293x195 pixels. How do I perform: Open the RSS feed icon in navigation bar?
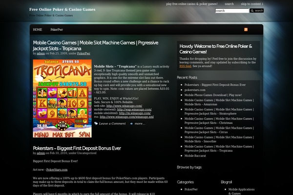[x=246, y=29]
